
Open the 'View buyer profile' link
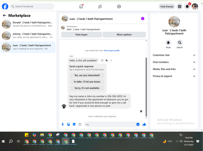(x=112, y=50)
